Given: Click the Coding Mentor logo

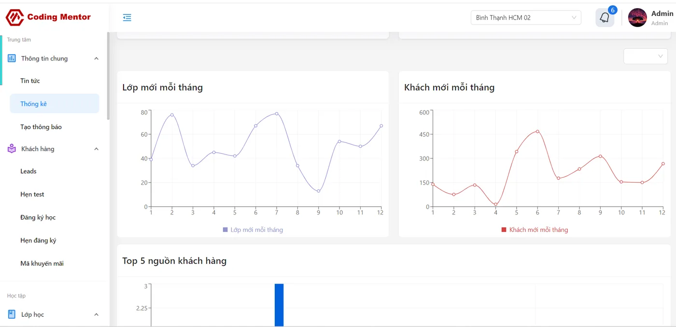Looking at the screenshot, I should point(48,17).
